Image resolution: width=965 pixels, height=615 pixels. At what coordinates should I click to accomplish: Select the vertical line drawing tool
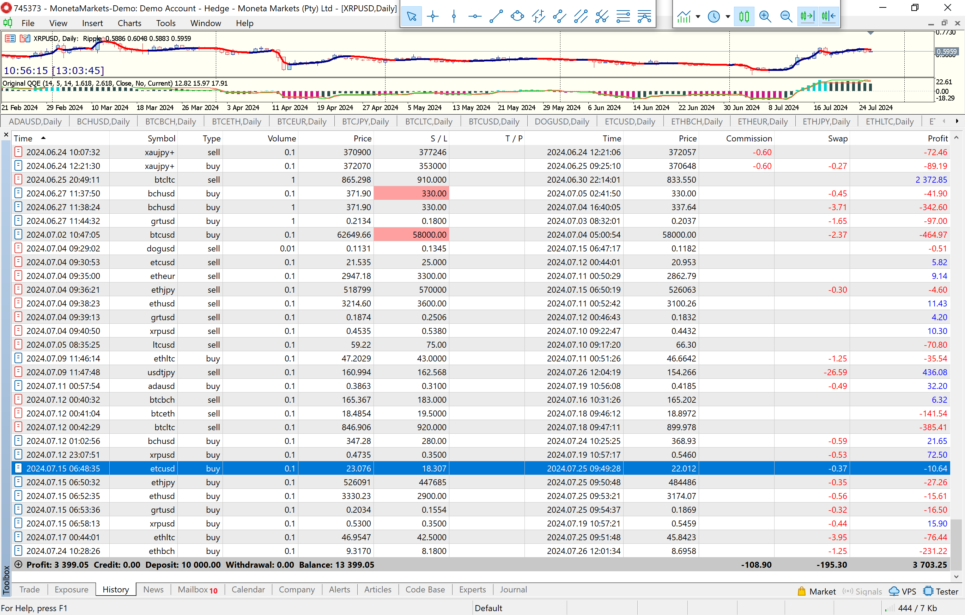454,17
